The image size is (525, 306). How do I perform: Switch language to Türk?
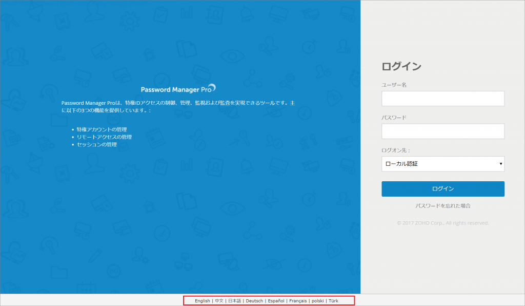point(333,301)
